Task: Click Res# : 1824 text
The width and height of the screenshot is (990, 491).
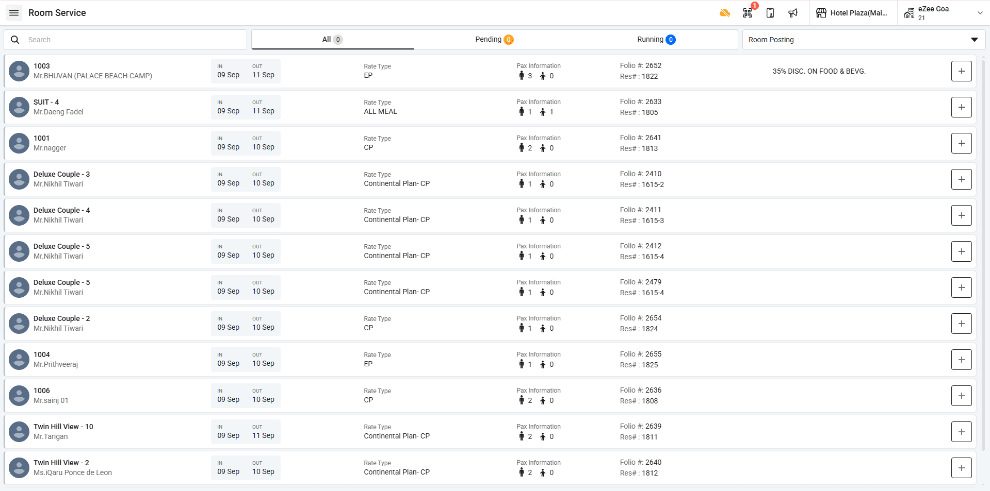Action: pos(639,329)
